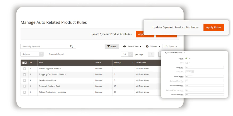Viewport: 233px width, 116px height.
Task: Click the Best Sellers Per Year field
Action: click(x=205, y=95)
